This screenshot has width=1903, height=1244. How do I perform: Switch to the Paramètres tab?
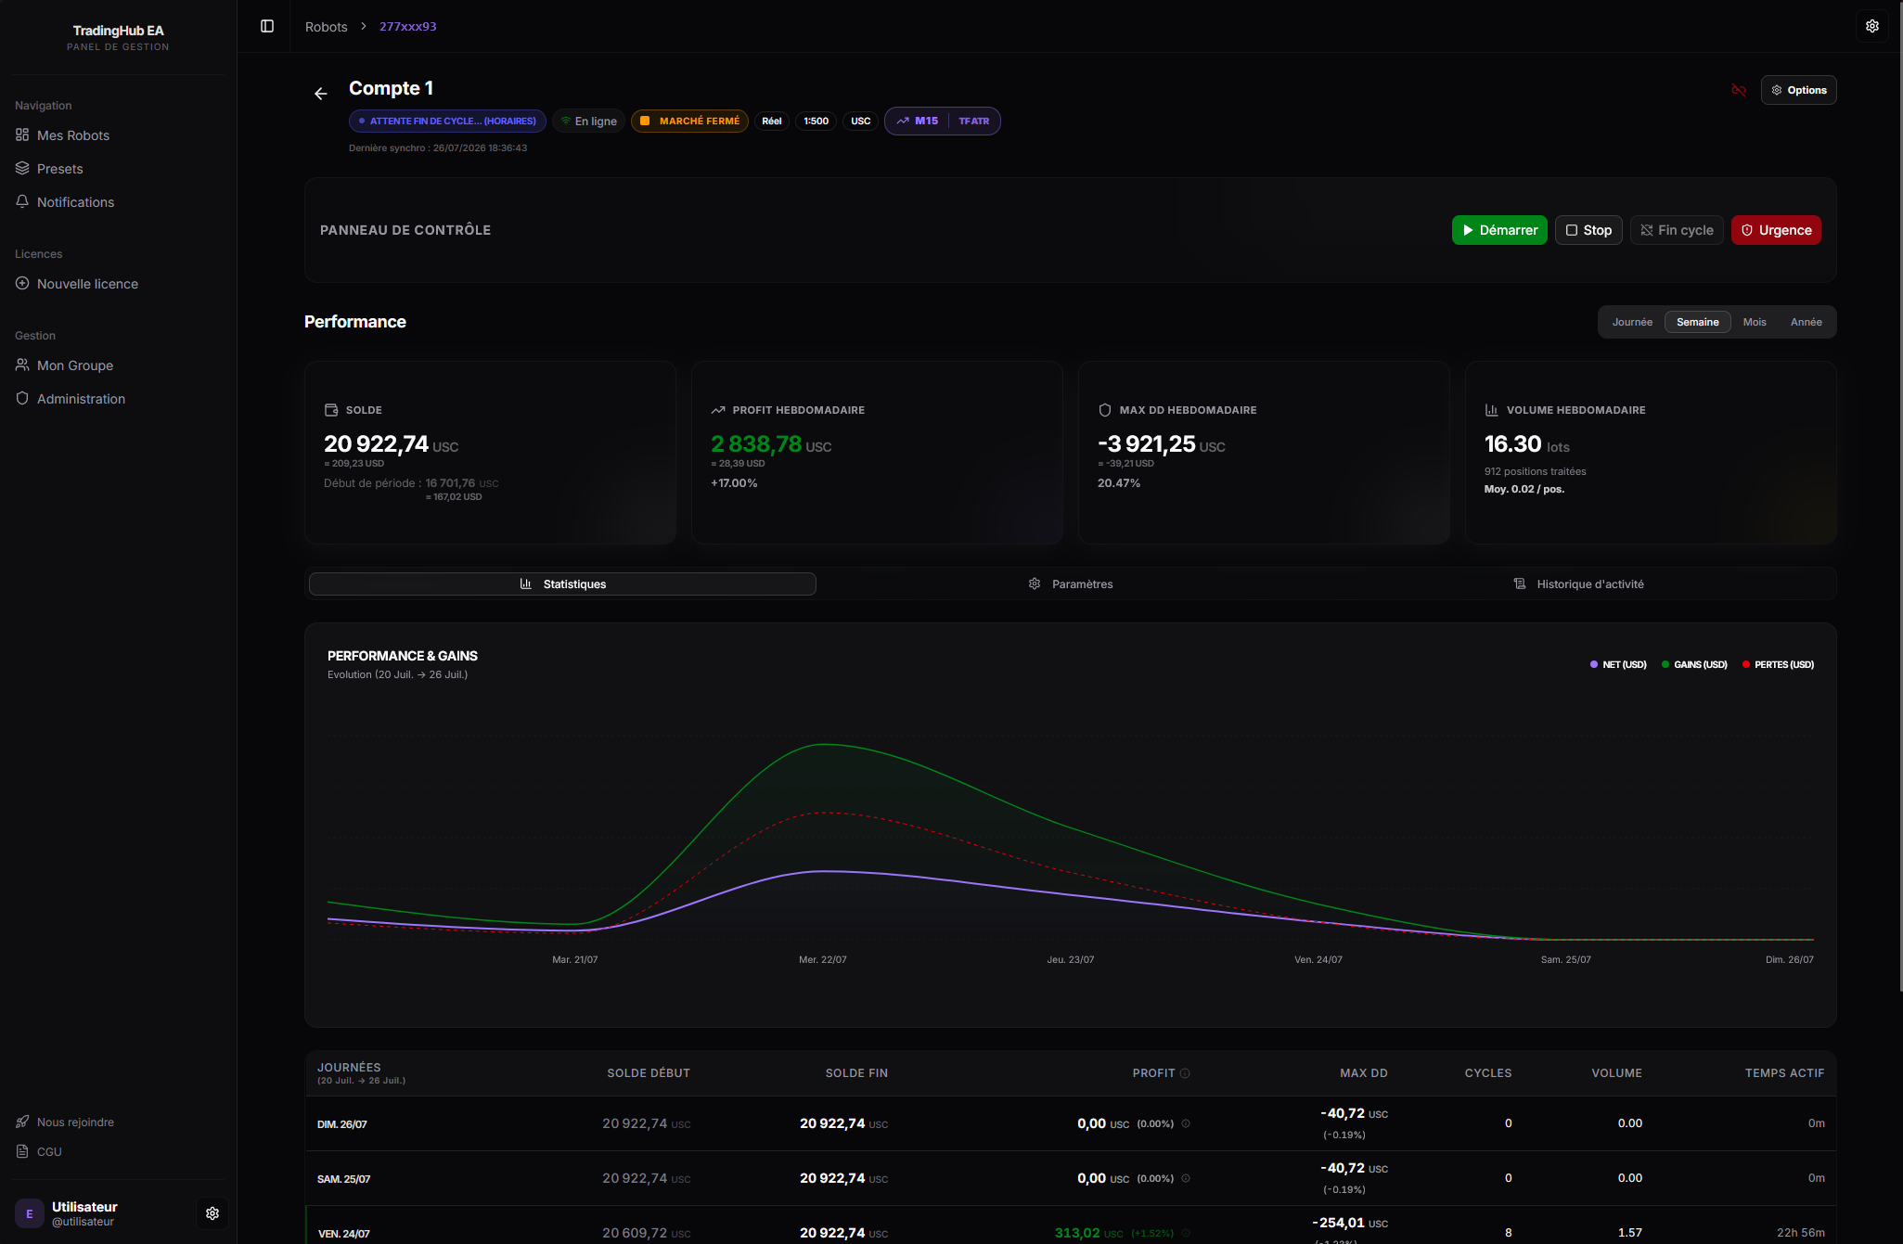click(x=1070, y=584)
